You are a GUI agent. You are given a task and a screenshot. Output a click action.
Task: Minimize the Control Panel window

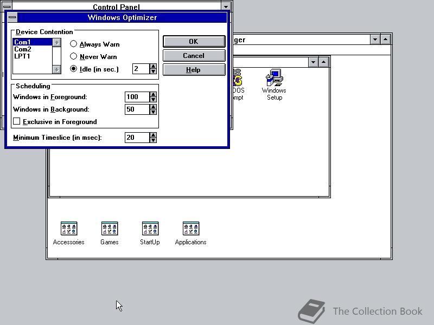coord(226,6)
